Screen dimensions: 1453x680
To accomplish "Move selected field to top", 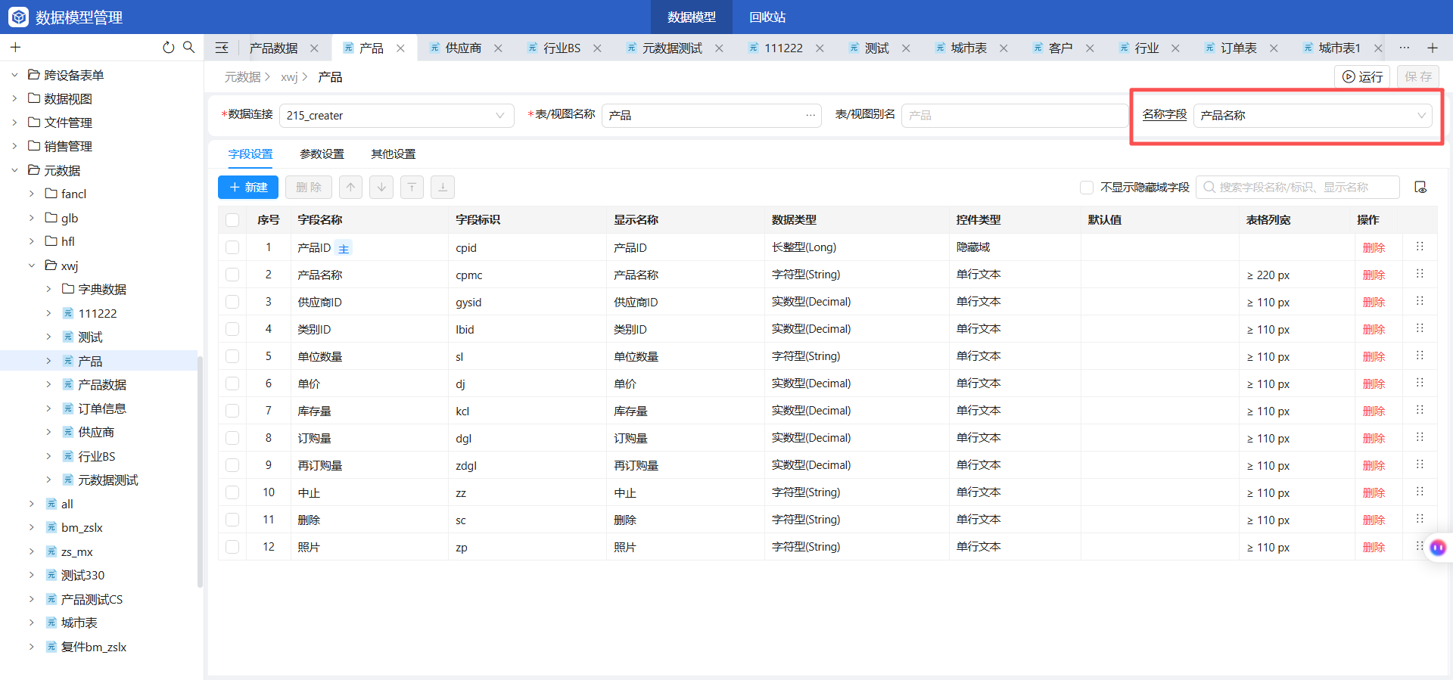I will (412, 188).
